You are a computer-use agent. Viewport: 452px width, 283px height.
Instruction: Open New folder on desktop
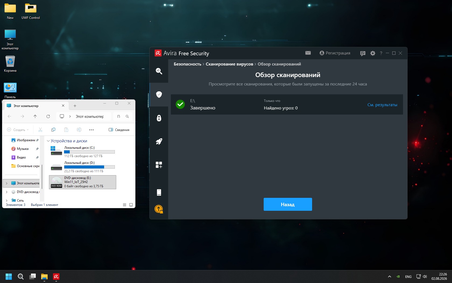[x=10, y=11]
